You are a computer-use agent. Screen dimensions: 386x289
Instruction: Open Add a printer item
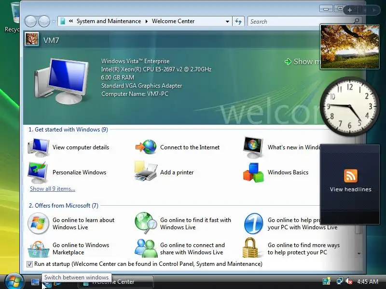click(164, 172)
